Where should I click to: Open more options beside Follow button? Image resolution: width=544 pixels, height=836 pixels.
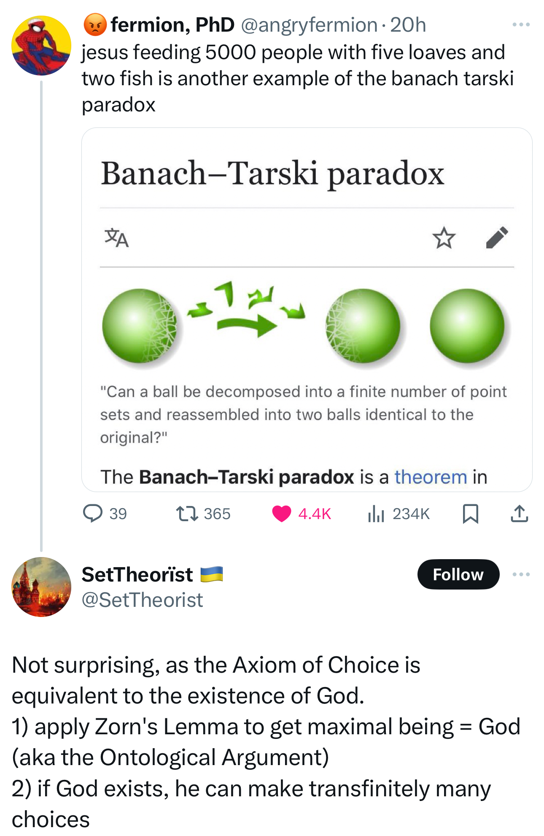521,574
